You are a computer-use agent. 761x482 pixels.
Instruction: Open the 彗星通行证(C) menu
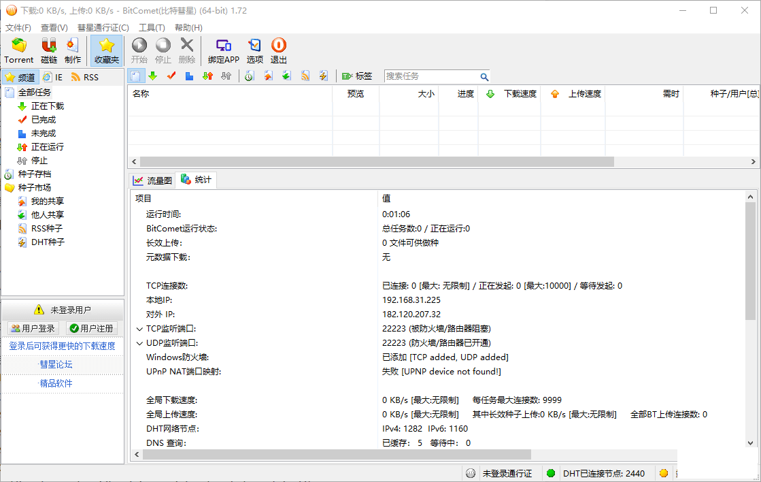click(x=103, y=28)
